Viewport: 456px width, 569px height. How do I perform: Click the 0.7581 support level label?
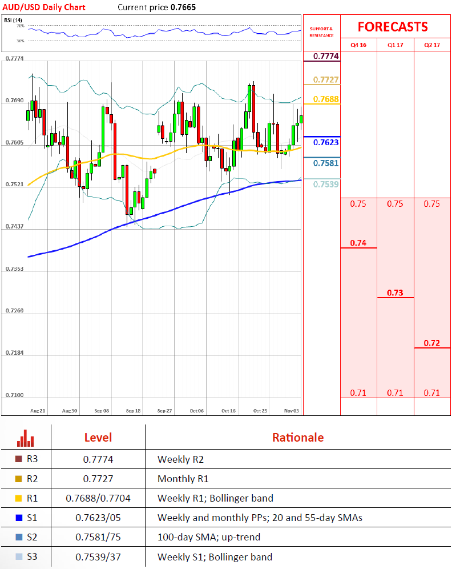pyautogui.click(x=326, y=163)
